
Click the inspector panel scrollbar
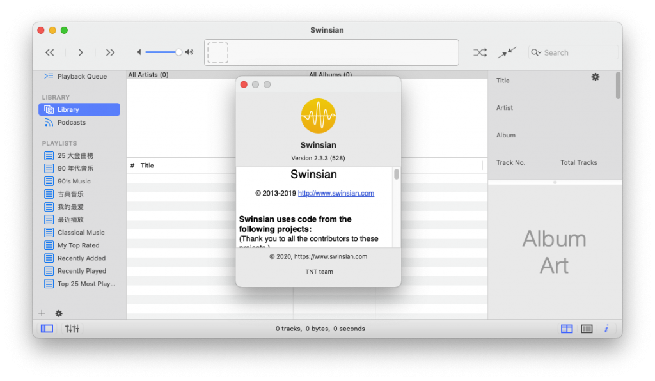[619, 86]
